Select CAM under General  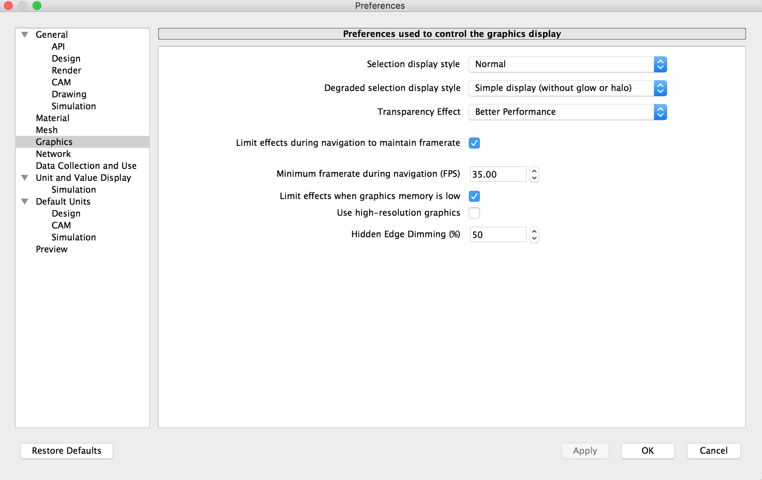pos(61,82)
